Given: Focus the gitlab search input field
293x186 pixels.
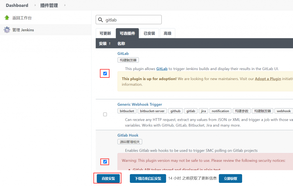Looking at the screenshot, I should pos(128,20).
